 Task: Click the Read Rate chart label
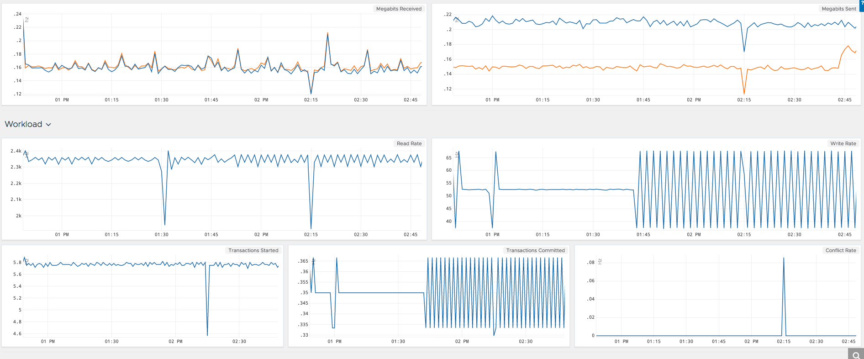pyautogui.click(x=409, y=143)
